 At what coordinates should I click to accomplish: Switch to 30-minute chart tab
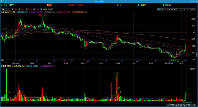[191, 9]
